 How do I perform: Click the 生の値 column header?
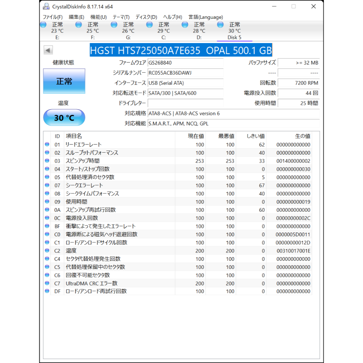point(289,136)
